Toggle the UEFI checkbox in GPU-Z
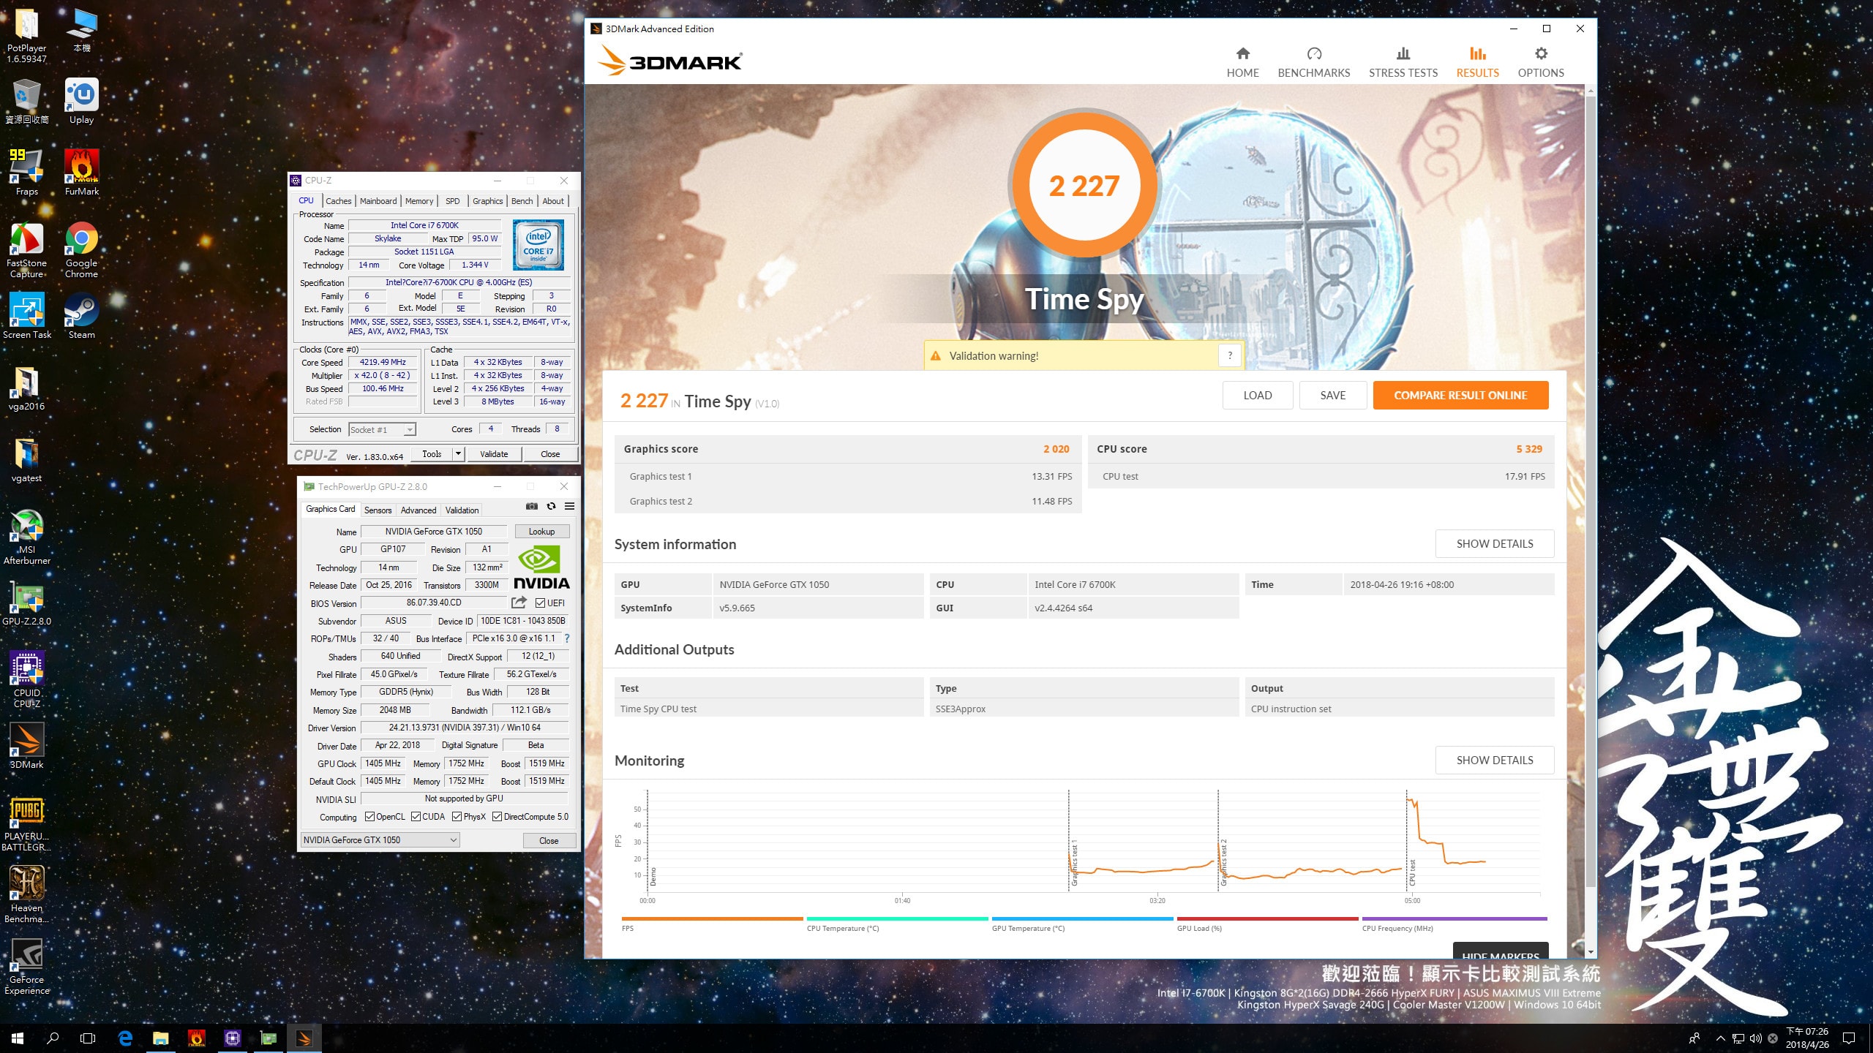Screen dimensions: 1873x1053 point(540,603)
